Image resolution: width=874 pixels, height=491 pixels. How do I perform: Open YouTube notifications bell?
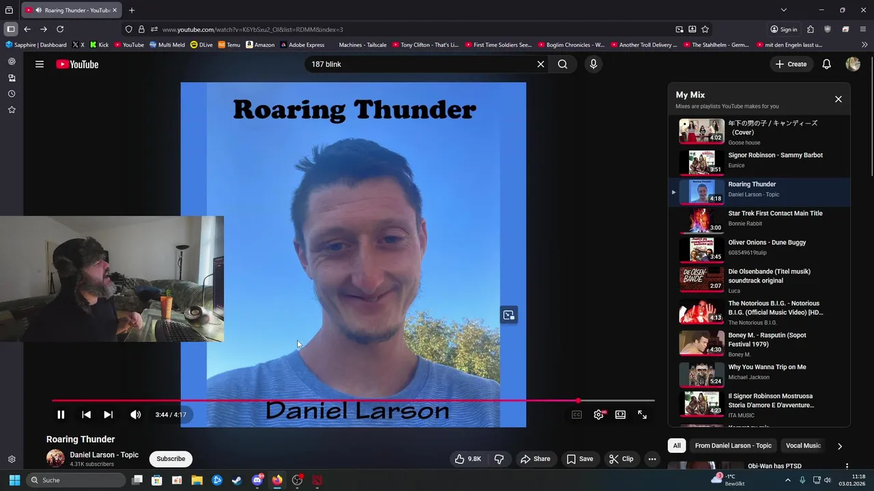(826, 64)
